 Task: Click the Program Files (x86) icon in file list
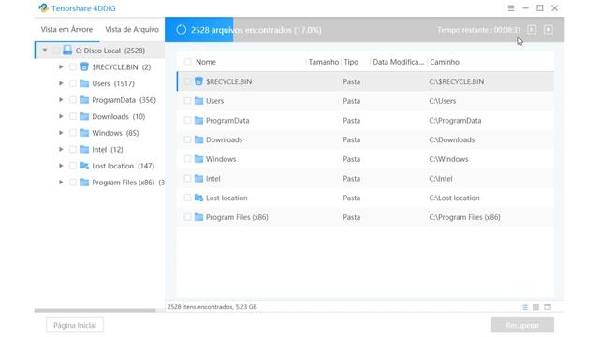point(198,217)
